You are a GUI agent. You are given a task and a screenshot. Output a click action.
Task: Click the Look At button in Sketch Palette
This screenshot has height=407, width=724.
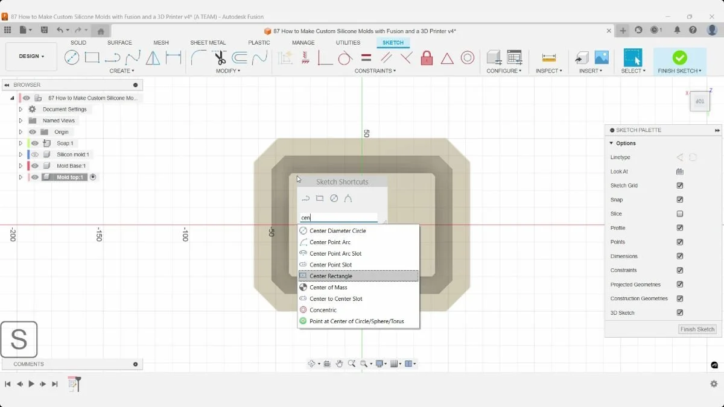coord(680,171)
